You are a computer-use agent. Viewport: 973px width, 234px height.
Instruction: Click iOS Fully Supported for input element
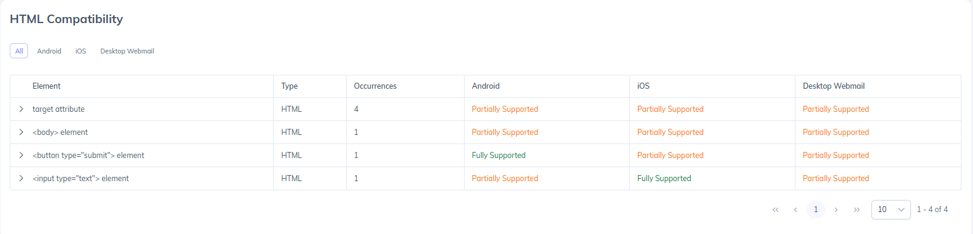664,178
